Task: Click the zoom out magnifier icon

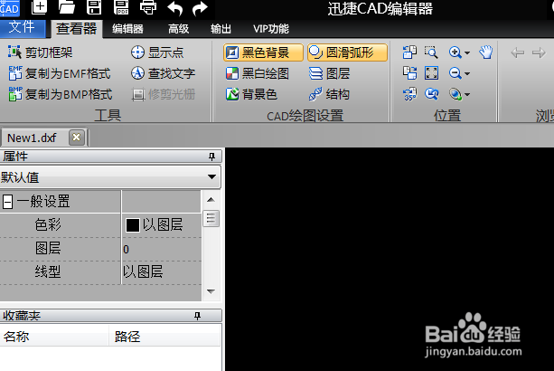Action: pos(455,73)
